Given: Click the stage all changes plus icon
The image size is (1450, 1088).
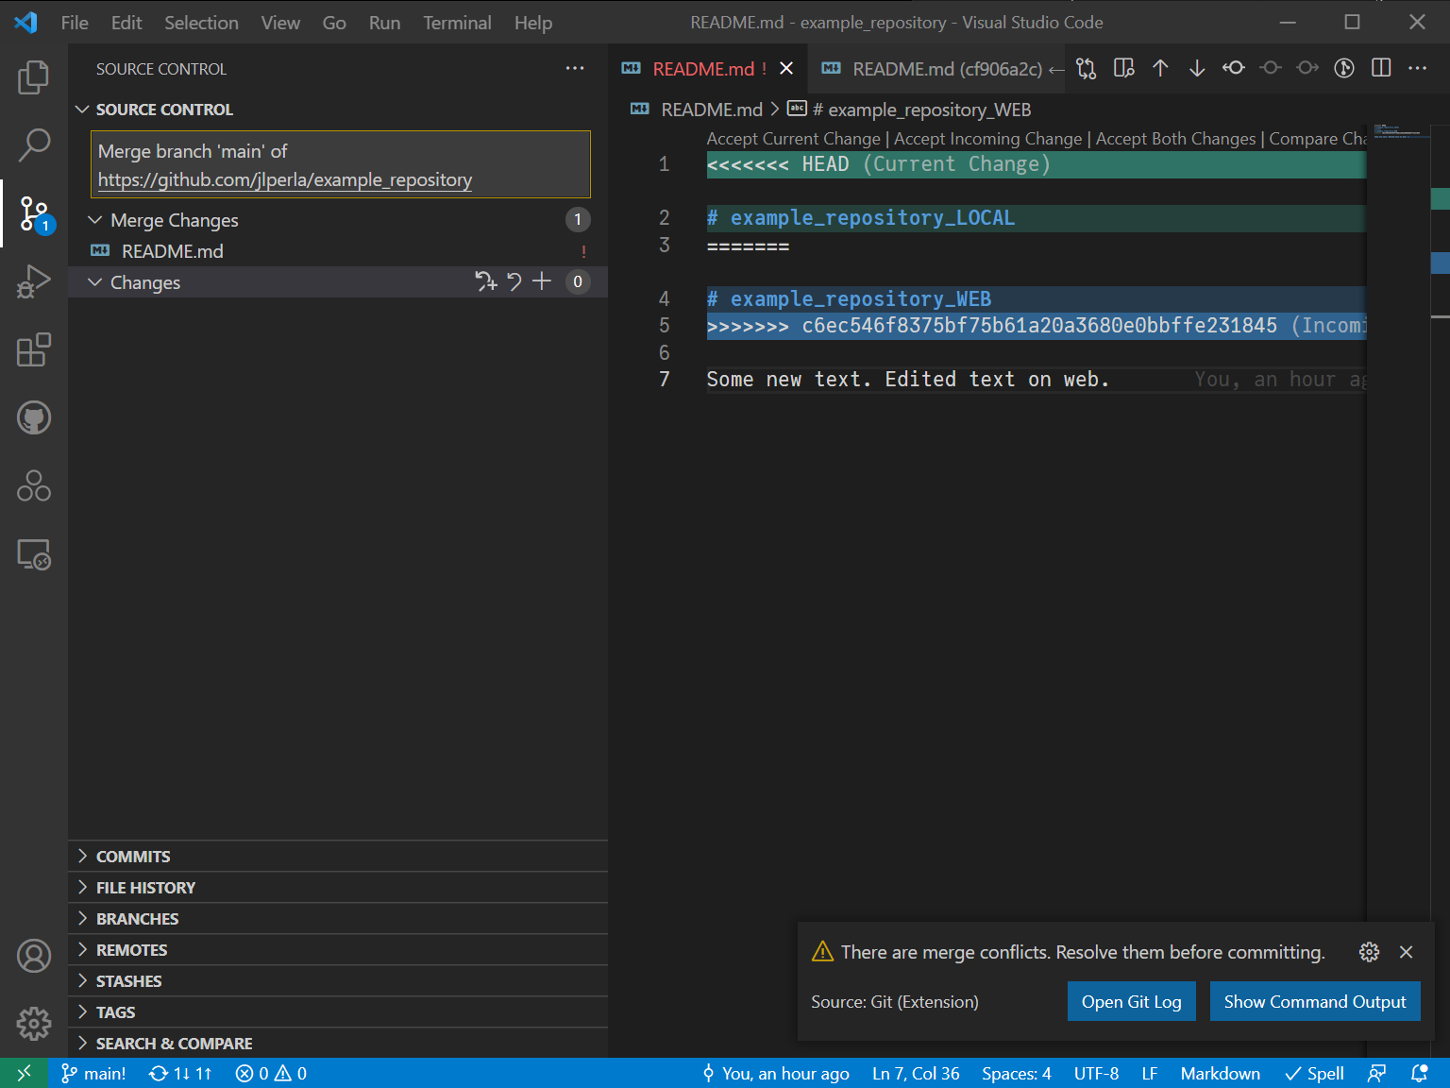Looking at the screenshot, I should (542, 281).
